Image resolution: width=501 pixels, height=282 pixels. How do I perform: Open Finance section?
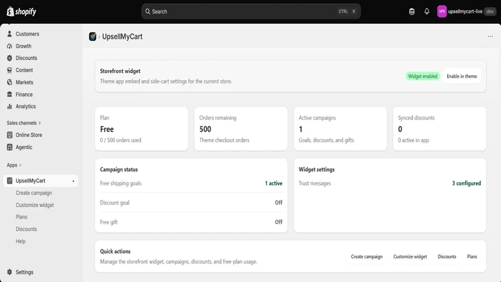point(24,95)
